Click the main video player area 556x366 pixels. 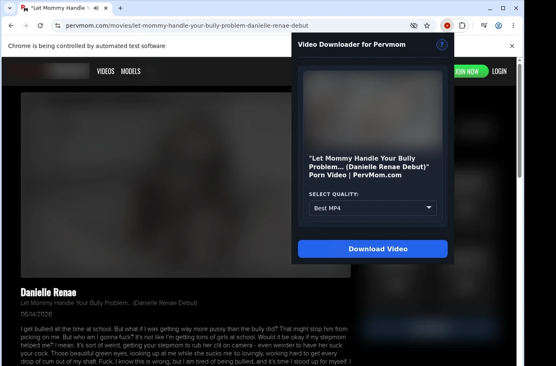pos(185,185)
